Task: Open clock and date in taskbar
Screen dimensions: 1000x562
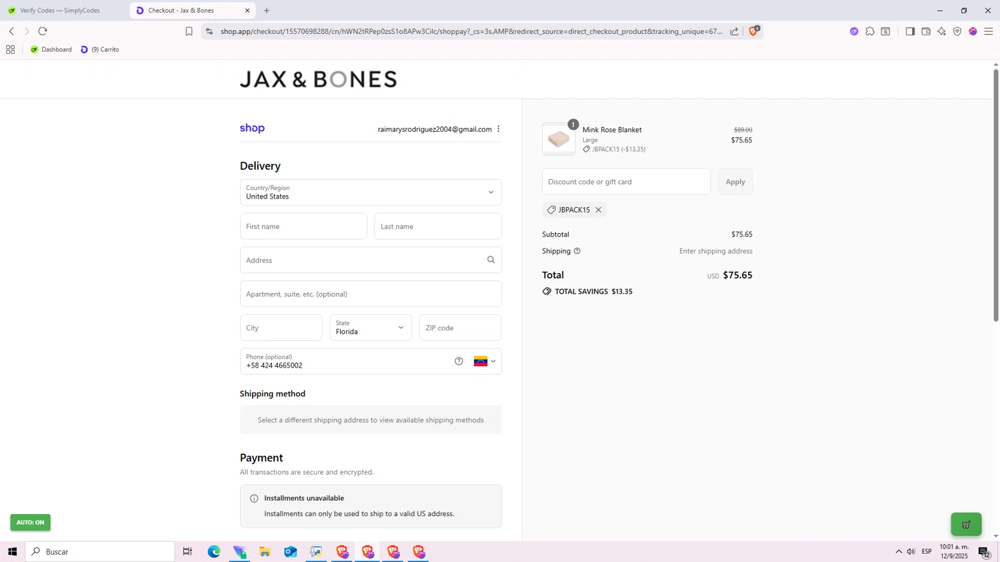Action: pyautogui.click(x=954, y=551)
